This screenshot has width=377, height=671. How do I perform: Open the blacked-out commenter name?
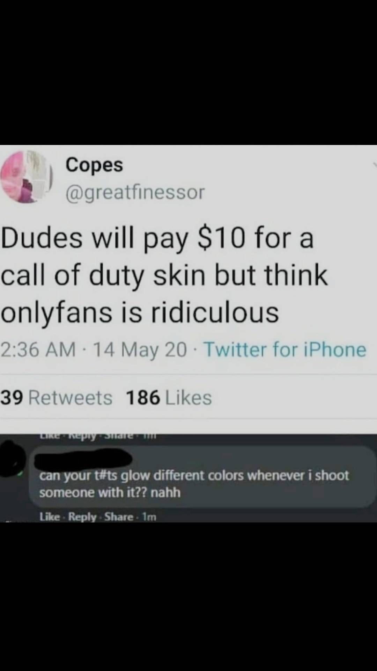[x=83, y=459]
